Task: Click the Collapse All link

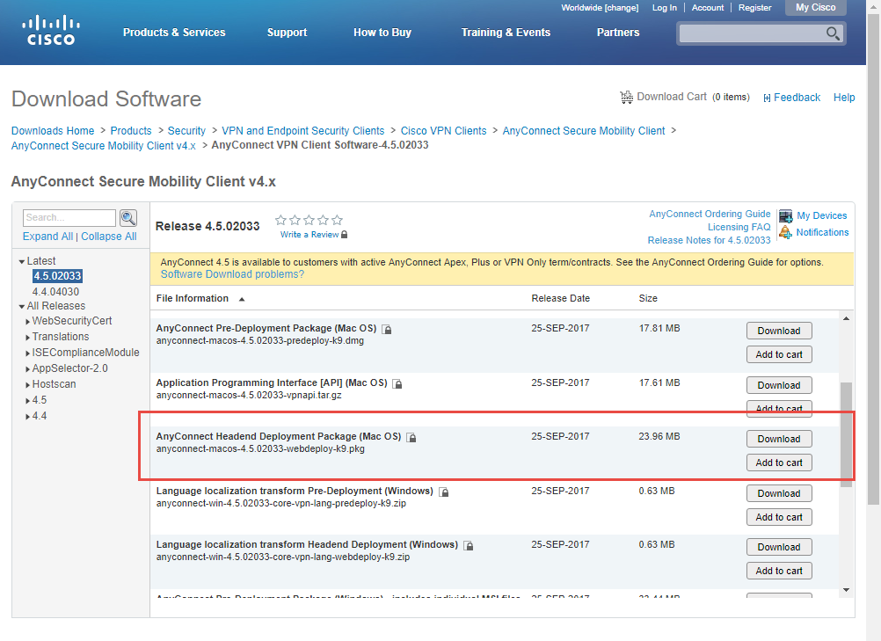Action: coord(108,237)
